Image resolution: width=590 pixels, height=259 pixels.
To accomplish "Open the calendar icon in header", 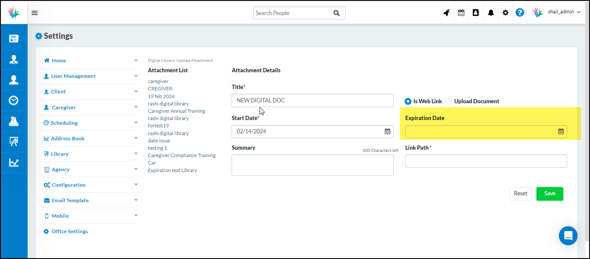I will 461,13.
